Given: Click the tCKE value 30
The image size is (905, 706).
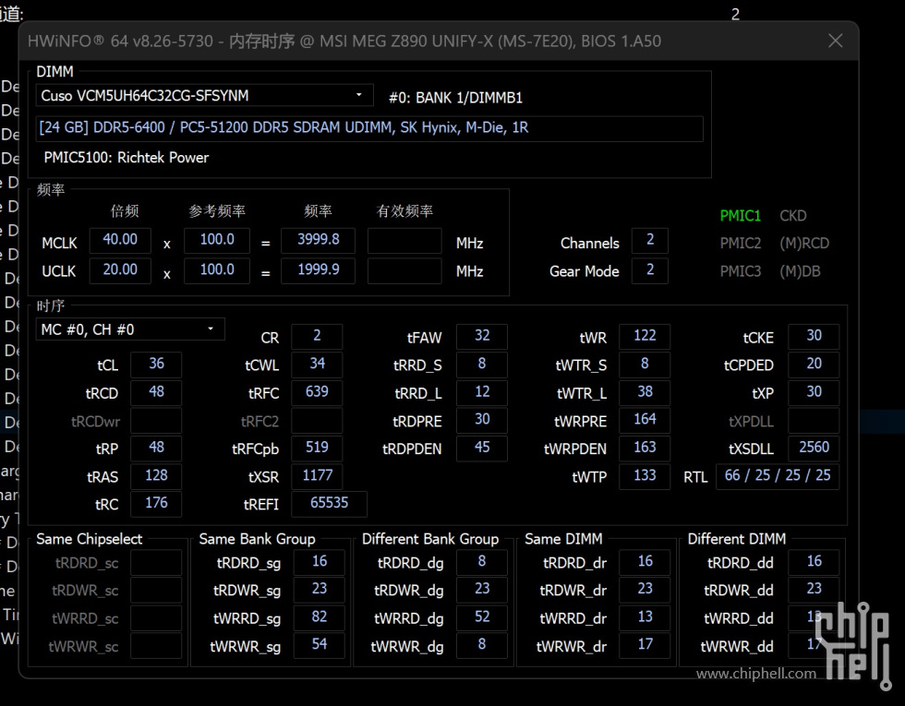Looking at the screenshot, I should pos(814,336).
